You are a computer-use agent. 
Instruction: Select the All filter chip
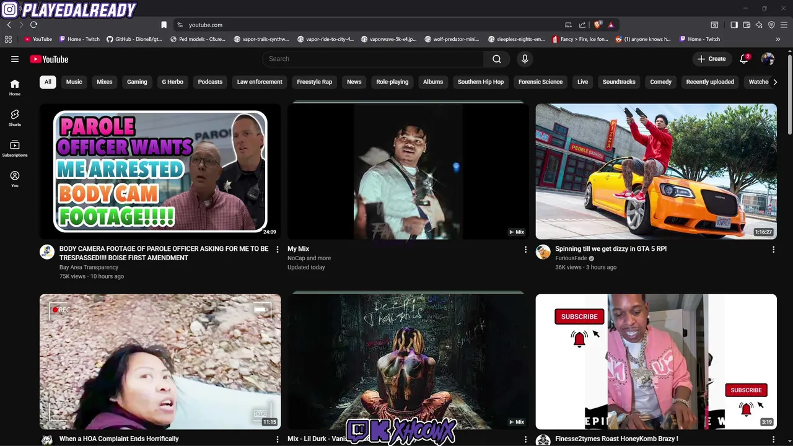[x=48, y=82]
